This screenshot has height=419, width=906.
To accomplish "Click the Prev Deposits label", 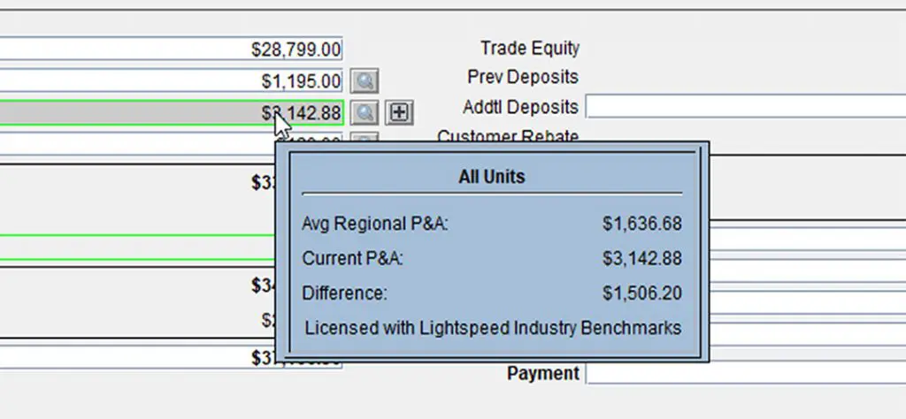I will [522, 77].
